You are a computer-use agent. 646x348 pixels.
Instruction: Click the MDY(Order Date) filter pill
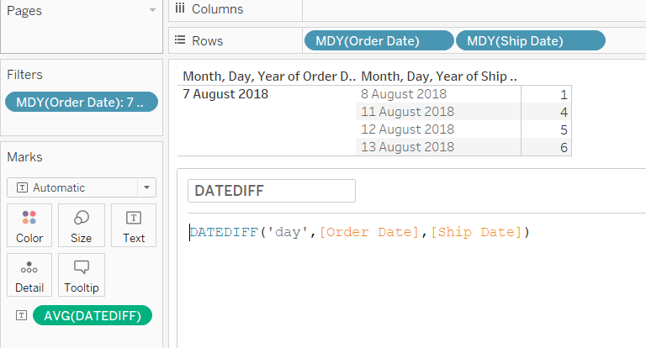click(81, 103)
